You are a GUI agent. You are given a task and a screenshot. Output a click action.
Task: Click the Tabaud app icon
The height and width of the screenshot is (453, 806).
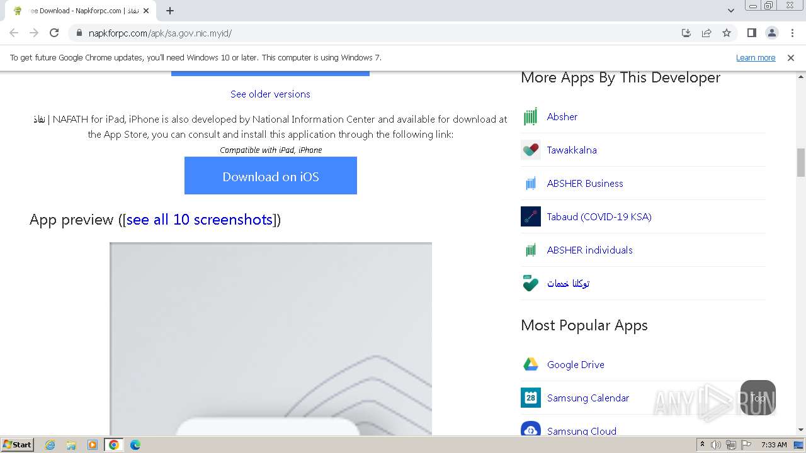coord(531,216)
